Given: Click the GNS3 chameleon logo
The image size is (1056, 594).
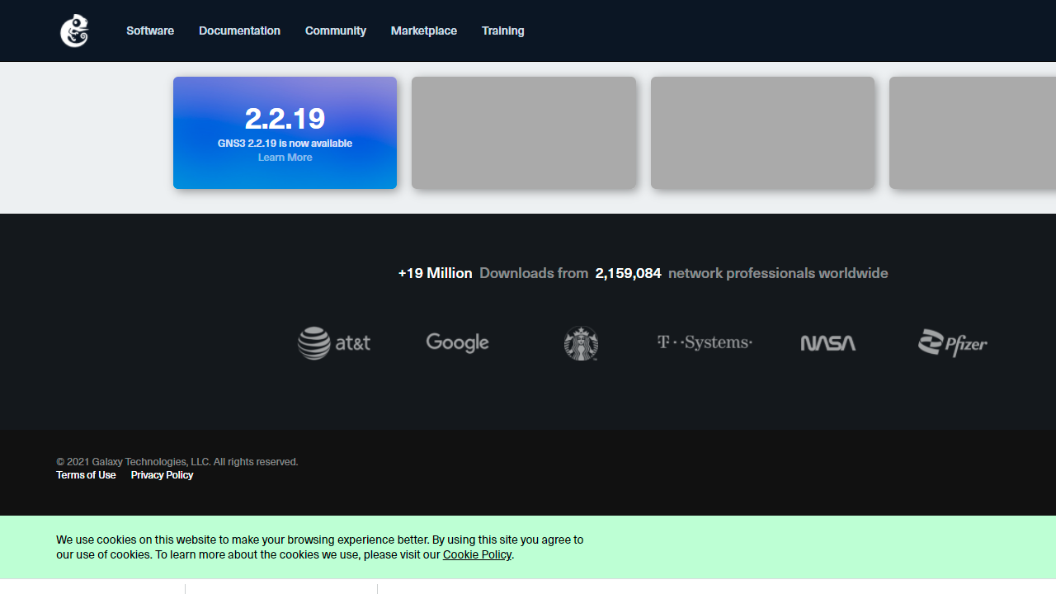Looking at the screenshot, I should point(74,31).
